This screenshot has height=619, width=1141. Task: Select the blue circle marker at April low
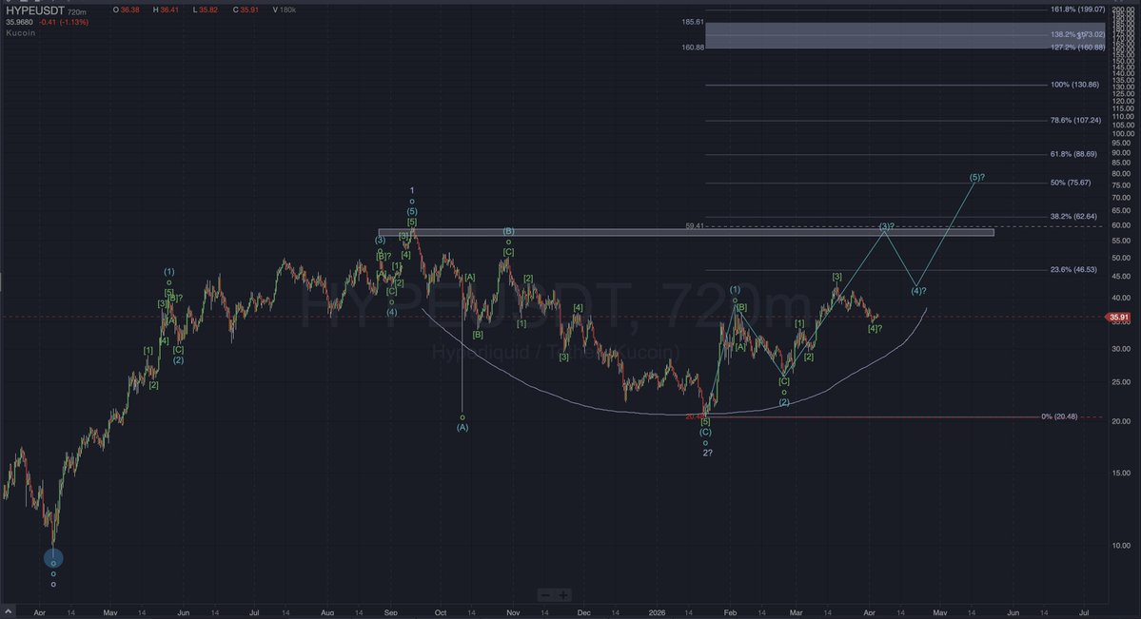click(53, 558)
